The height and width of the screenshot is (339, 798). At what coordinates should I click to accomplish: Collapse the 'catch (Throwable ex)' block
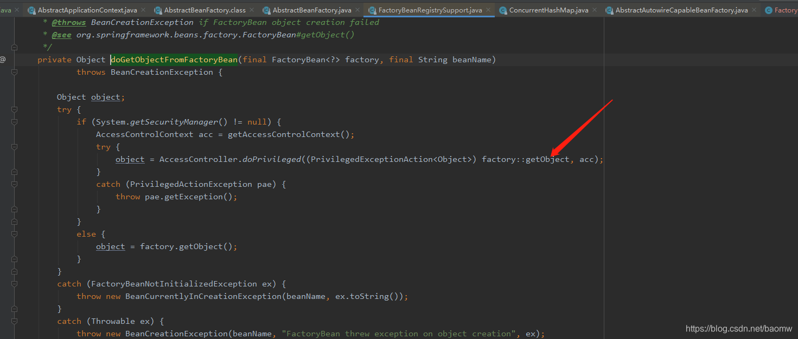click(14, 321)
